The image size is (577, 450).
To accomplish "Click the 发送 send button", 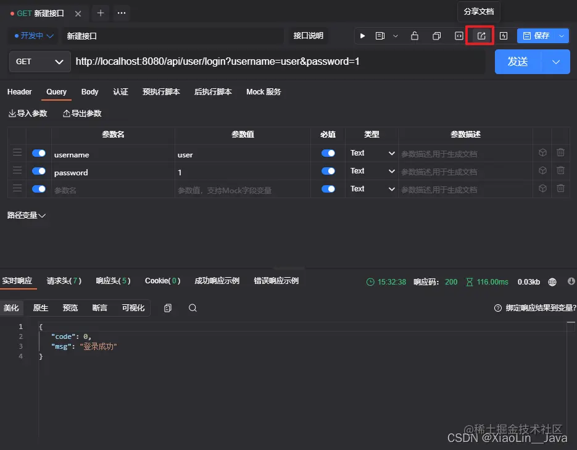I will click(x=518, y=62).
